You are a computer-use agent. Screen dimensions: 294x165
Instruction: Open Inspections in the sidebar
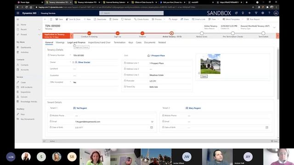click(x=26, y=92)
